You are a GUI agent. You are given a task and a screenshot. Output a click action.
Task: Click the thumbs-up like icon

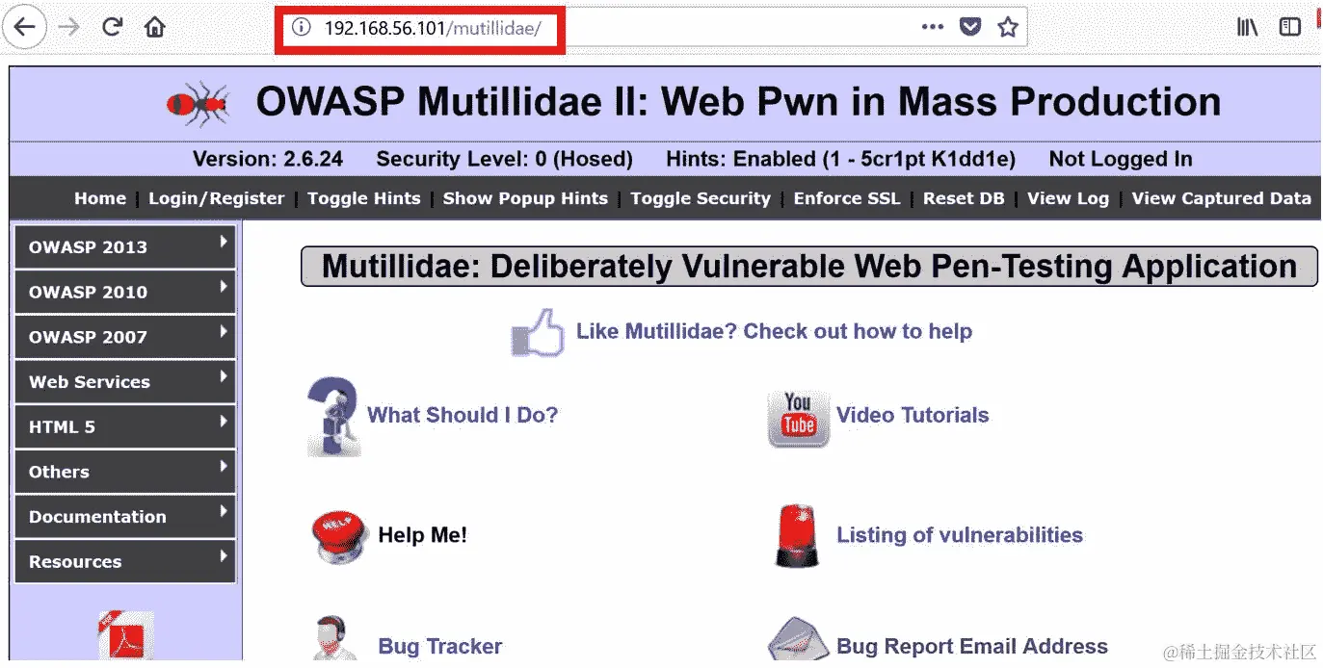[538, 332]
